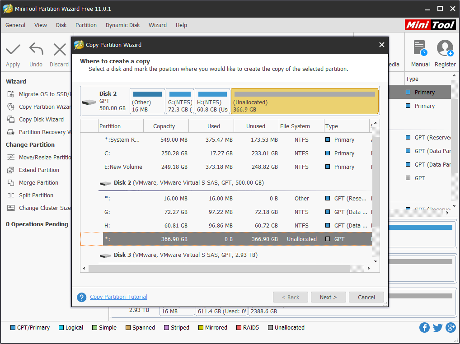
Task: Select Split Partition in sidebar
Action: (36, 195)
